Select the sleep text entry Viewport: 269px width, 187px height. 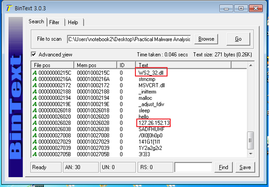[x=144, y=110]
